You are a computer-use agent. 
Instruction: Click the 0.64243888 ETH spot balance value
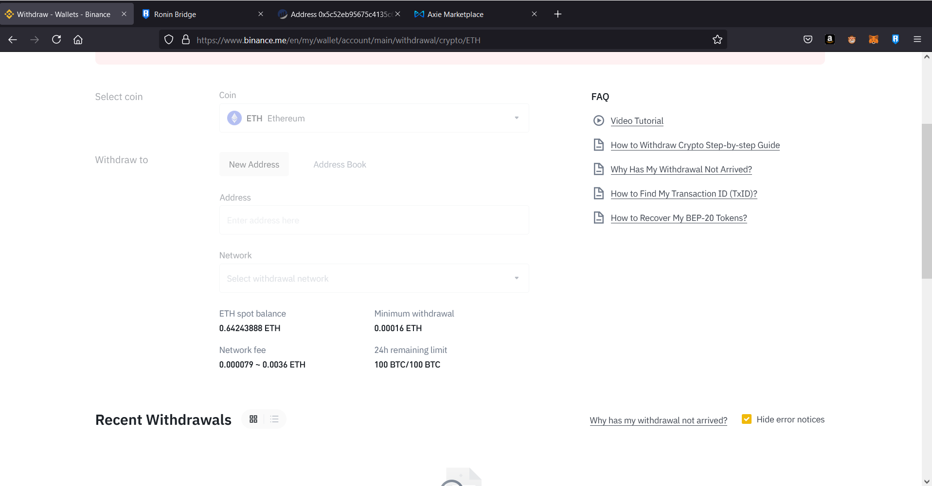(250, 328)
